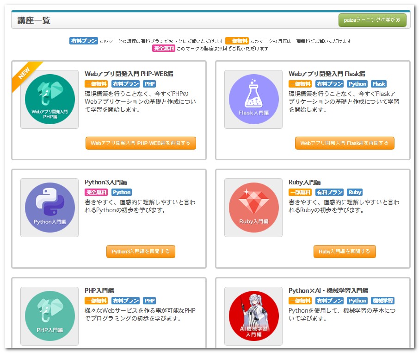Click the 講座一覧 heading

point(34,20)
